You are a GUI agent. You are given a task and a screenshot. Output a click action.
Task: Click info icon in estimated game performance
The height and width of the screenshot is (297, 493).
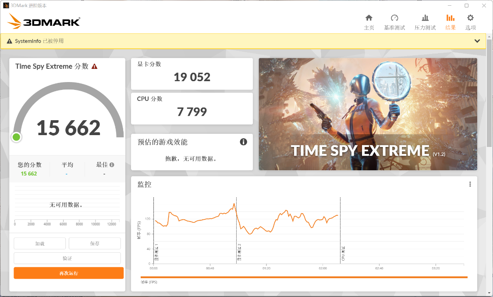[244, 142]
